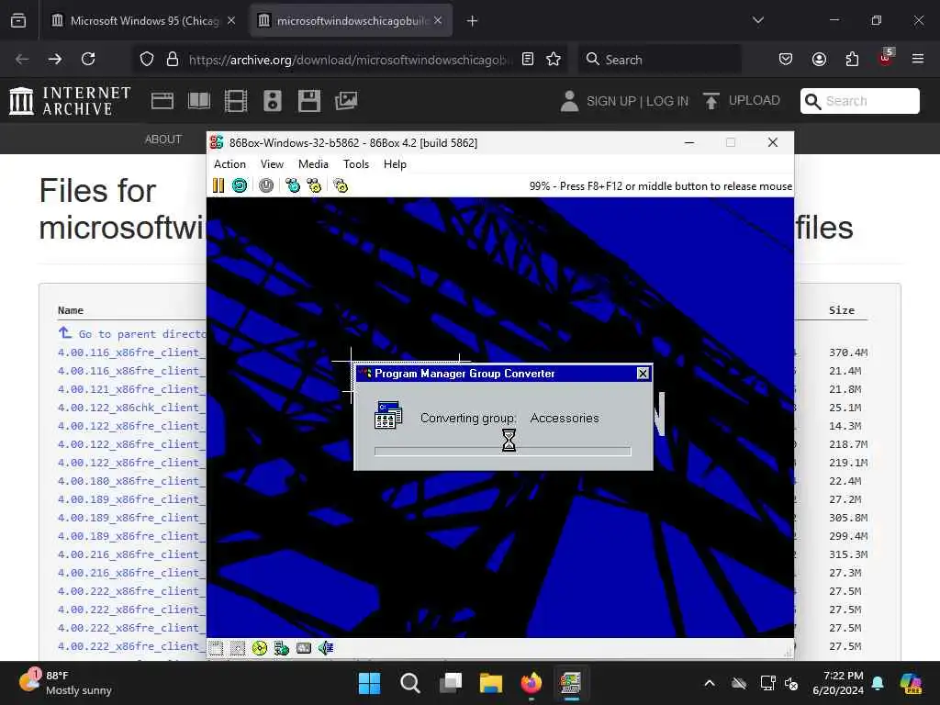940x705 pixels.
Task: Open a new browser tab with plus
Action: (x=472, y=21)
